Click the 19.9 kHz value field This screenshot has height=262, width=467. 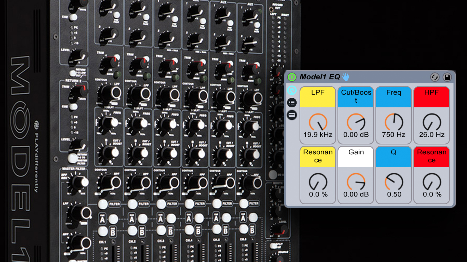318,135
